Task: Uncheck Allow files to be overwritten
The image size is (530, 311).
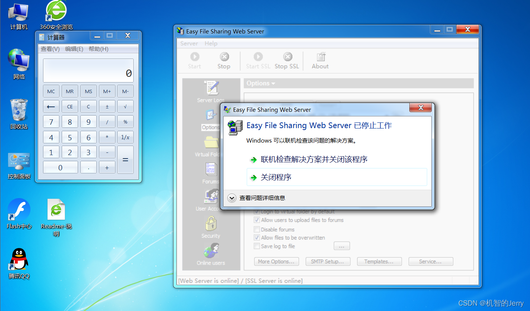Action: (x=257, y=237)
